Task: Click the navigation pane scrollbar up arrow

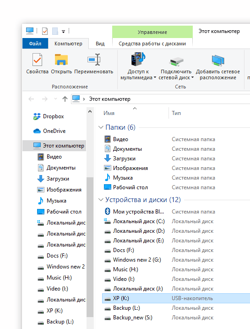Action: pos(90,111)
